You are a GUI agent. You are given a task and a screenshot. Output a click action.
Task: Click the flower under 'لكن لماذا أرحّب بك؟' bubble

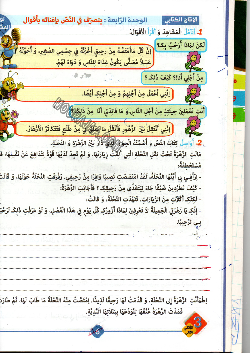coord(193,61)
